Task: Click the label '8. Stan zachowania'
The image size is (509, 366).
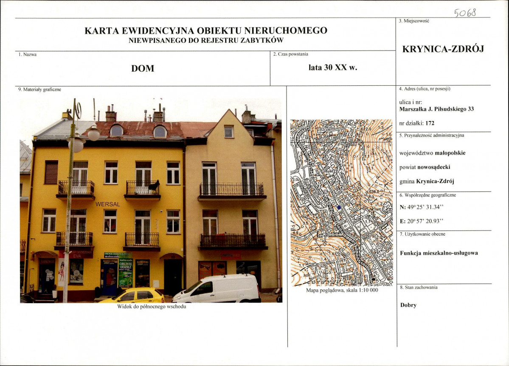Action: [419, 287]
